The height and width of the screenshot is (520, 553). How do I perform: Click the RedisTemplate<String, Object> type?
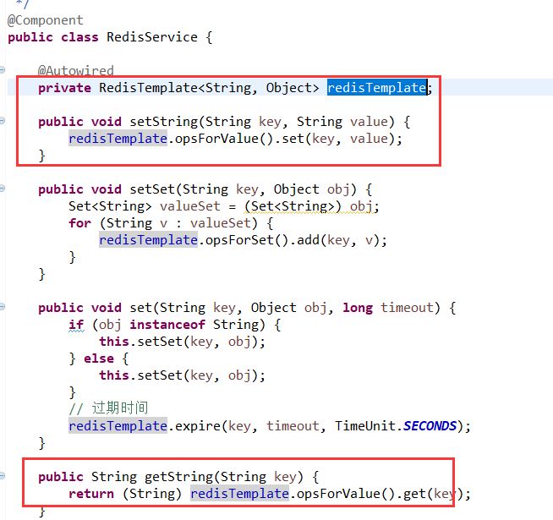(209, 88)
